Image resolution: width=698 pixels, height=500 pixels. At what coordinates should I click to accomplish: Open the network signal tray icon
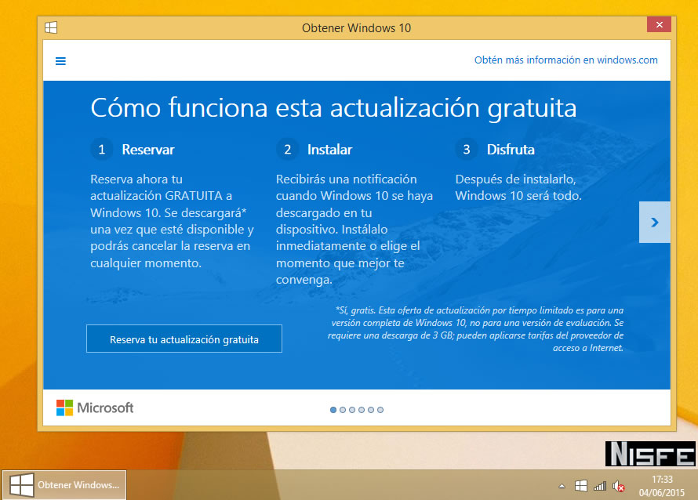(599, 486)
